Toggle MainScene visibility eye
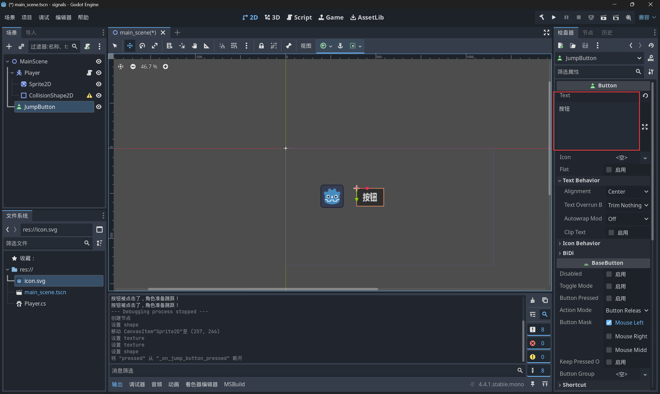 (x=99, y=61)
